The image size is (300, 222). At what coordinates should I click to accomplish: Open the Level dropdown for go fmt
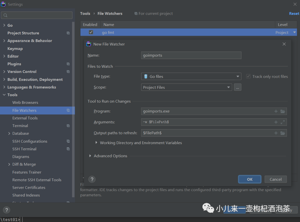point(294,32)
